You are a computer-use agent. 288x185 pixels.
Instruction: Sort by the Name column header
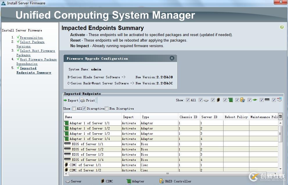click(x=92, y=117)
